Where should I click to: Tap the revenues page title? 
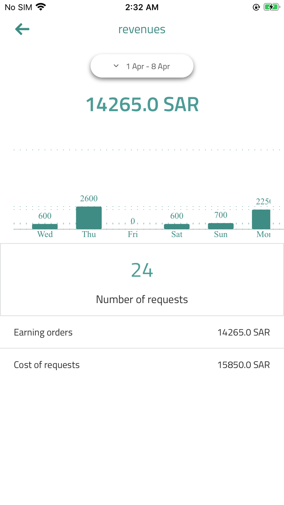(142, 29)
